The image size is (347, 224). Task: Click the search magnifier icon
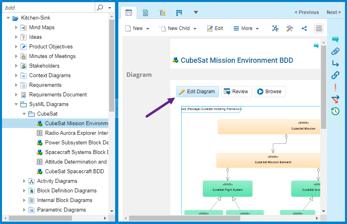100,8
